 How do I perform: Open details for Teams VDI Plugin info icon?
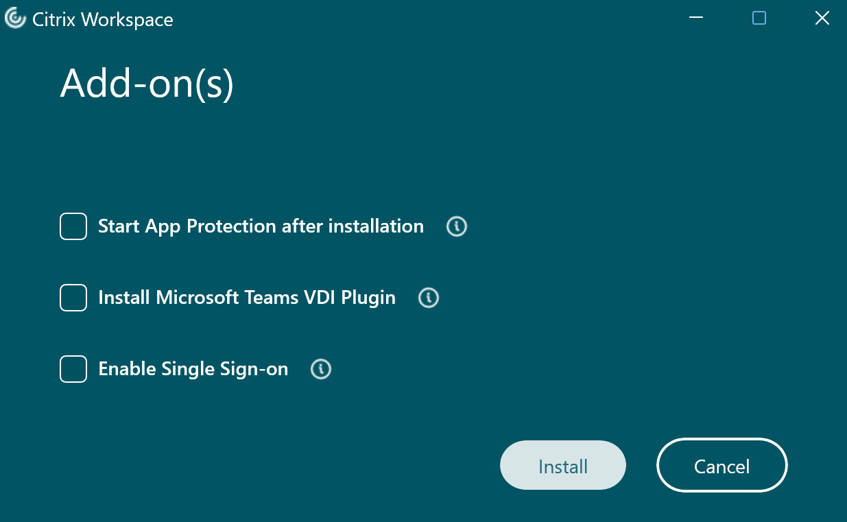click(428, 298)
